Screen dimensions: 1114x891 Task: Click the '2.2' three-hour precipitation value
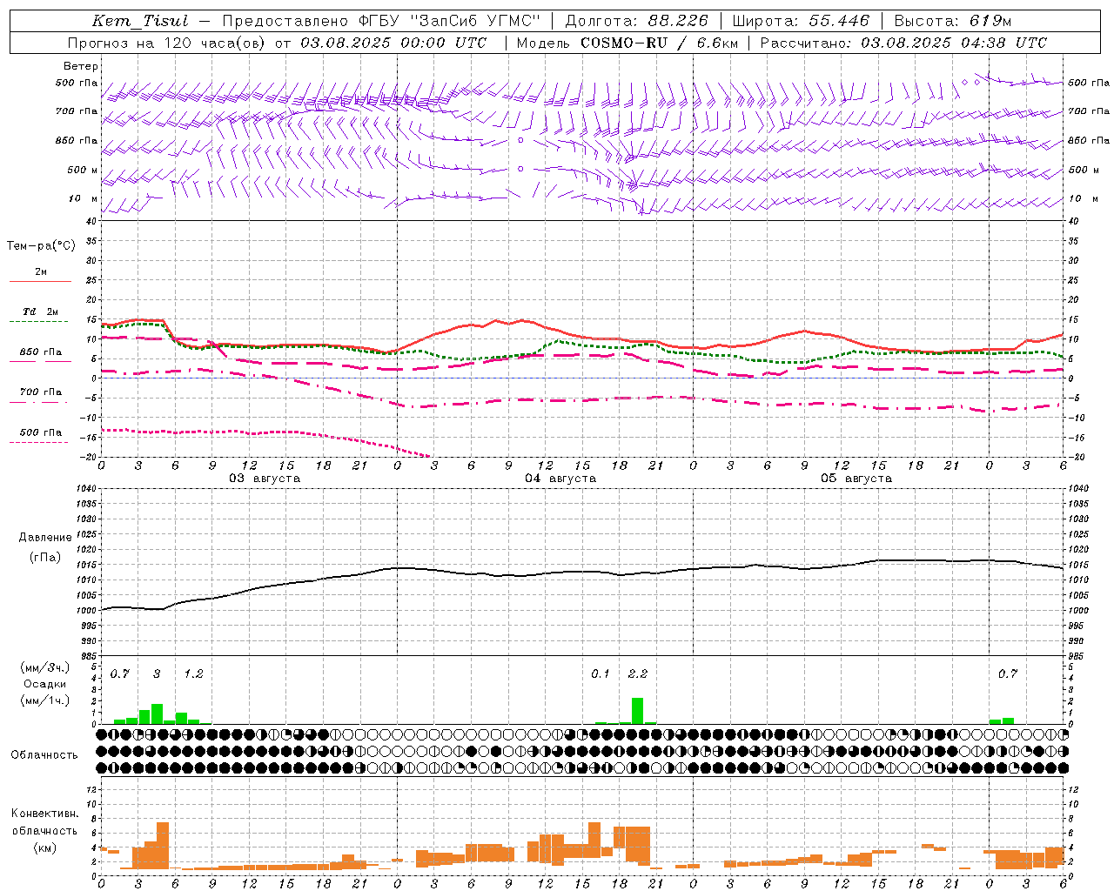click(637, 674)
